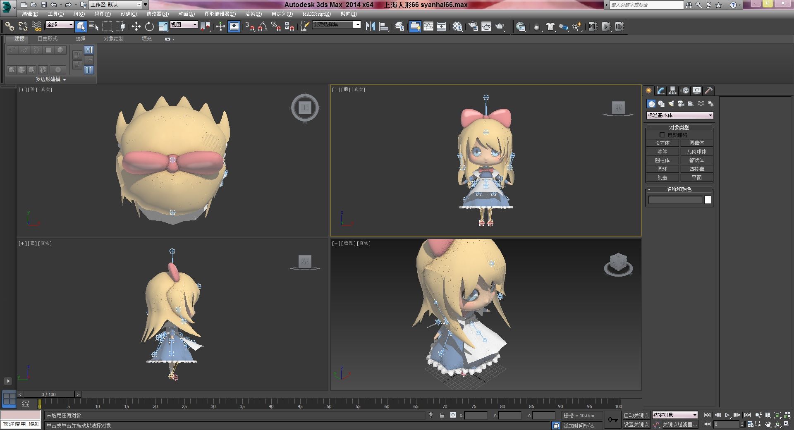Click the Mirror tool

pyautogui.click(x=371, y=26)
